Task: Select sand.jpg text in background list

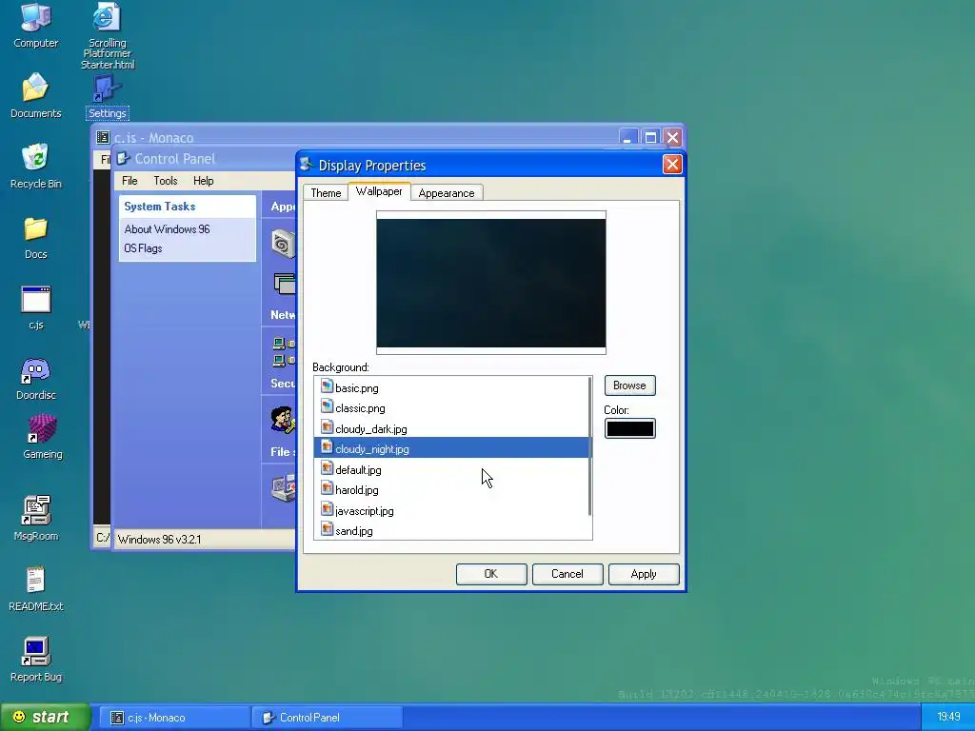Action: 354,531
